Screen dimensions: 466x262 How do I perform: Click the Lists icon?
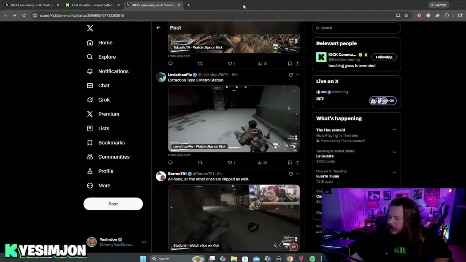point(90,128)
